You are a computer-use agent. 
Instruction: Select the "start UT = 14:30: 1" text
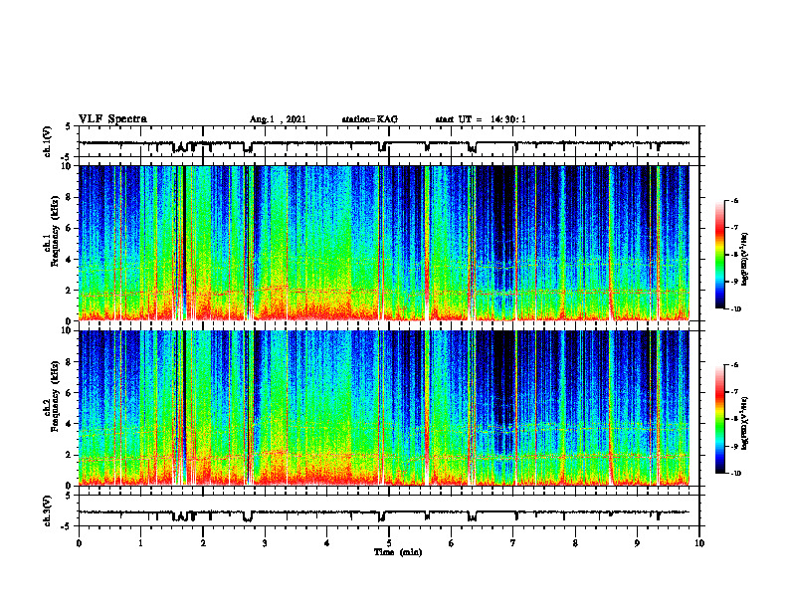pos(481,119)
